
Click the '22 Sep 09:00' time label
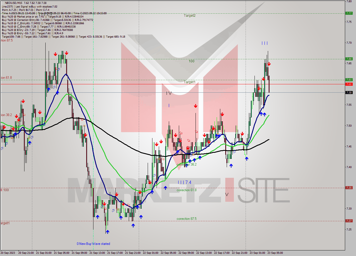(186, 253)
